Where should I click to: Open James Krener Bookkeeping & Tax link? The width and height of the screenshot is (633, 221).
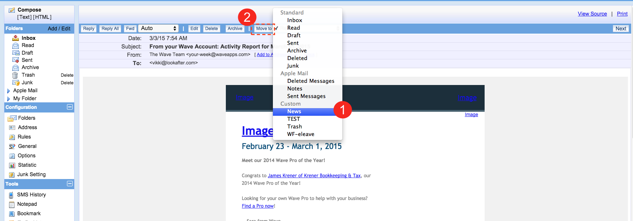point(314,175)
